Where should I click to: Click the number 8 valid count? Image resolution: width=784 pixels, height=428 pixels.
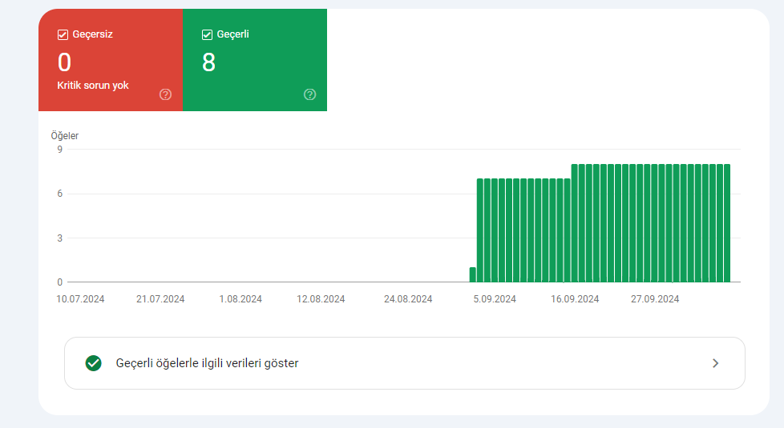pos(208,63)
